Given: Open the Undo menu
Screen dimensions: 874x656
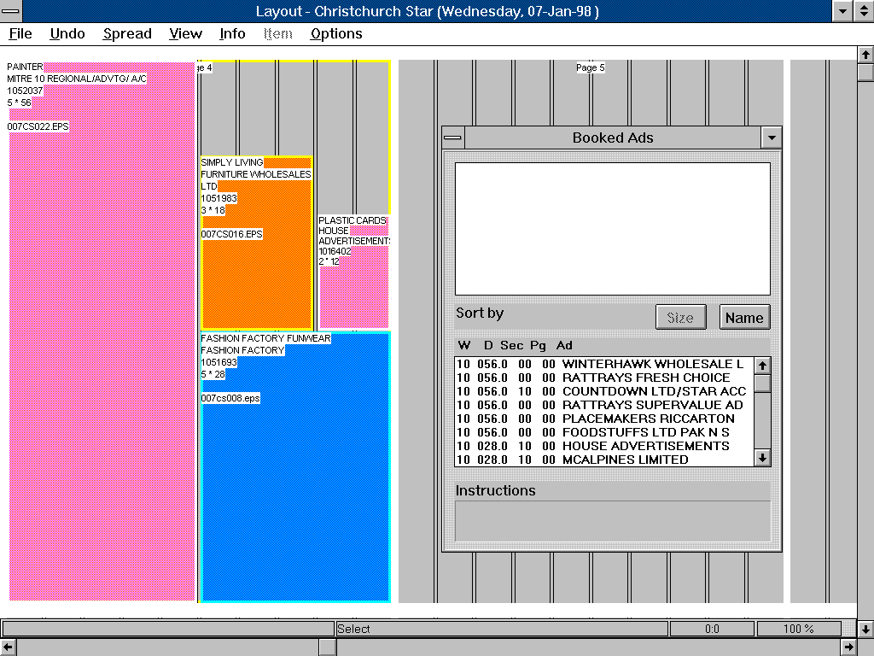Looking at the screenshot, I should pyautogui.click(x=67, y=34).
